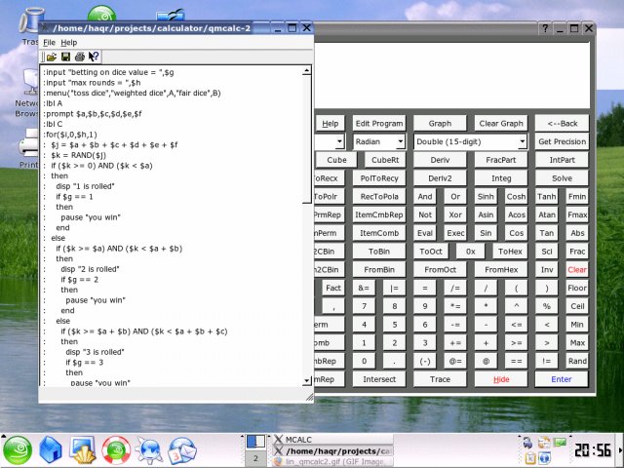624x468 pixels.
Task: Switch to MCALC window in taskbar
Action: (331, 439)
